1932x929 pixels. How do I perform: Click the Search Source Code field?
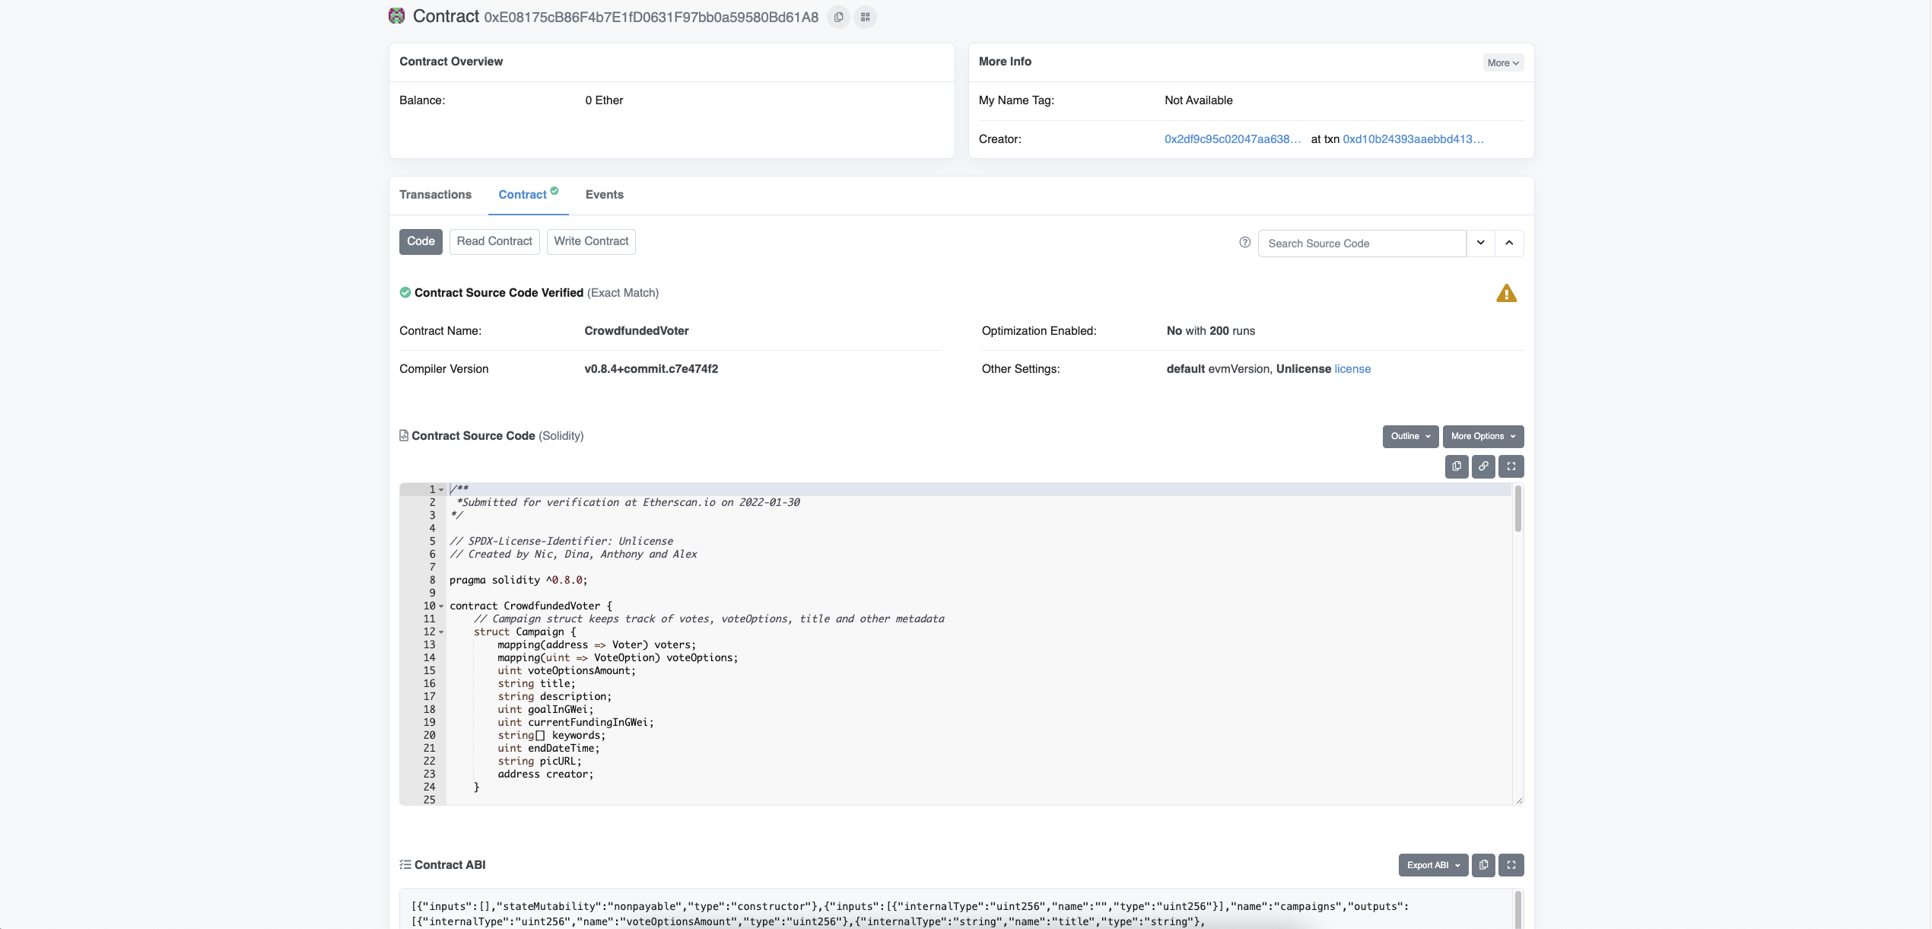tap(1362, 243)
